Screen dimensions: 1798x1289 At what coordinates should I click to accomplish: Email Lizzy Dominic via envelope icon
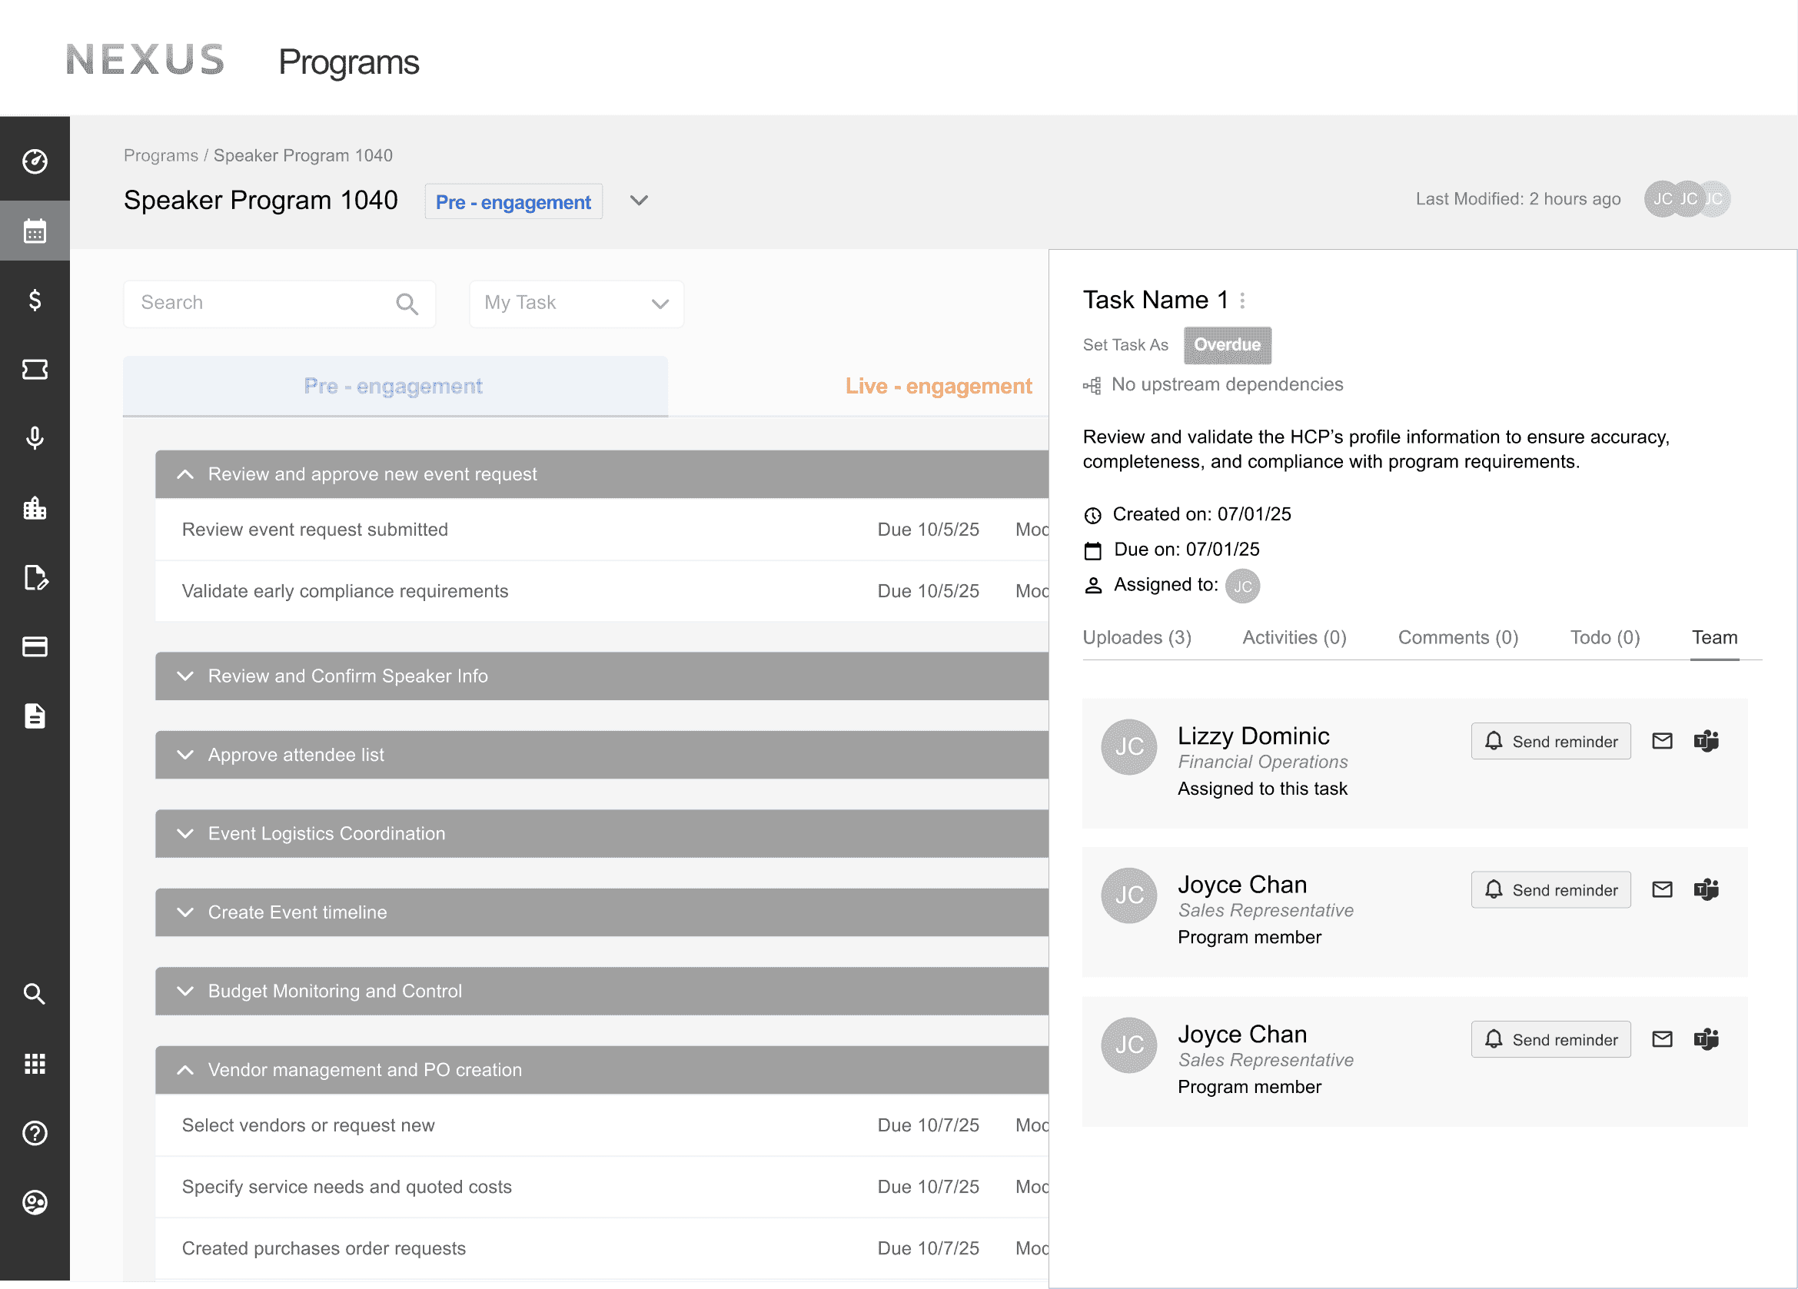(1662, 741)
